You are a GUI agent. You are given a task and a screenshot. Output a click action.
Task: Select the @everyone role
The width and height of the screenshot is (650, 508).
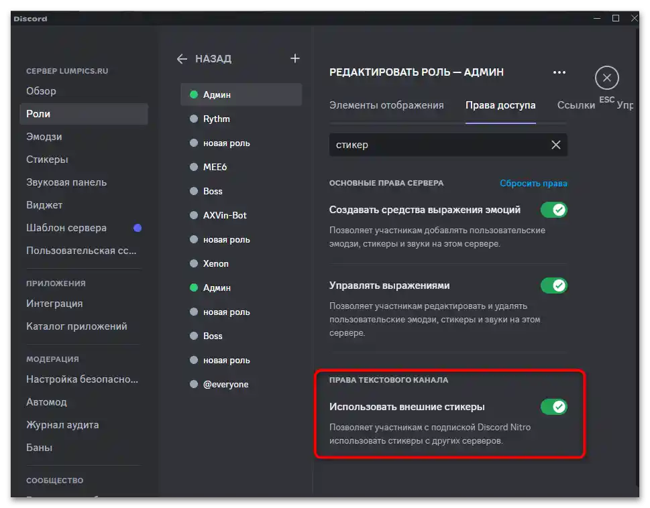(x=225, y=385)
